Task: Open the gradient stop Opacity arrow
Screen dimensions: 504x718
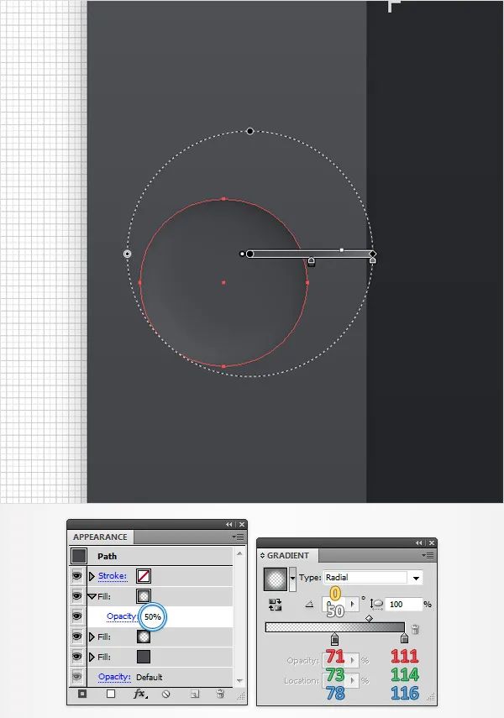Action: [352, 660]
